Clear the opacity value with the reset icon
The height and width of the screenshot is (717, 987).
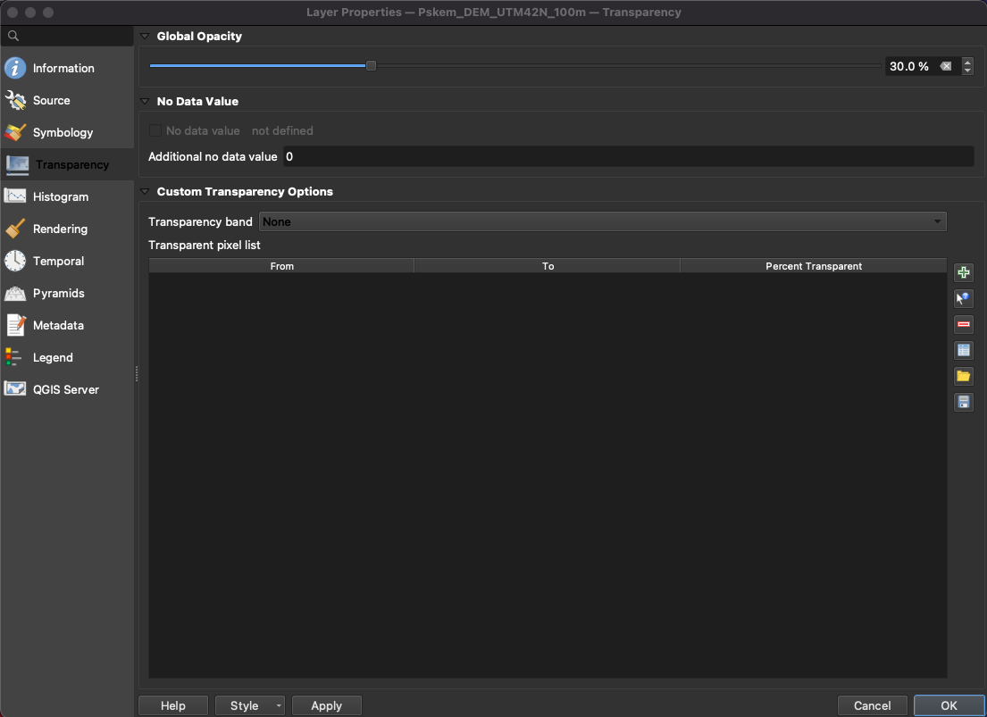pos(946,66)
